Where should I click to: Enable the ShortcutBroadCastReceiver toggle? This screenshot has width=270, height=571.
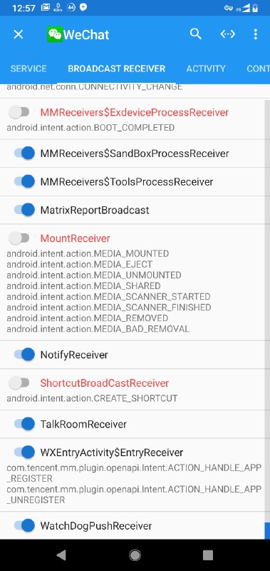[x=19, y=383]
